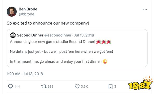
Task: Click the 339 retweets count
Action: click(x=50, y=86)
